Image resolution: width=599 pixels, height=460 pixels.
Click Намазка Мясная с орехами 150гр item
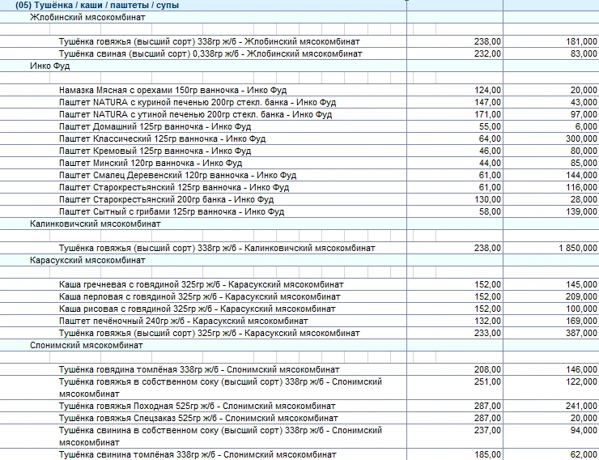(172, 90)
